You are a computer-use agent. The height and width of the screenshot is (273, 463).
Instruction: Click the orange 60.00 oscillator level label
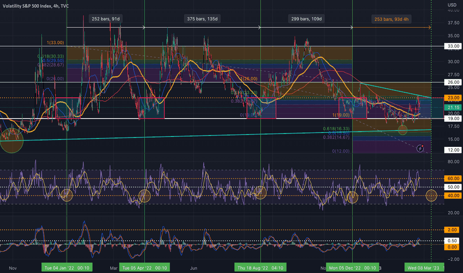coord(453,179)
